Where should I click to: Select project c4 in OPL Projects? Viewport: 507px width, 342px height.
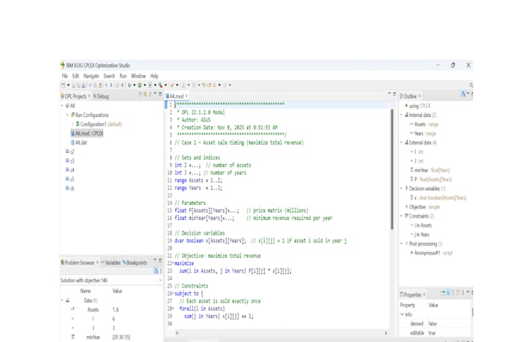[x=70, y=170]
